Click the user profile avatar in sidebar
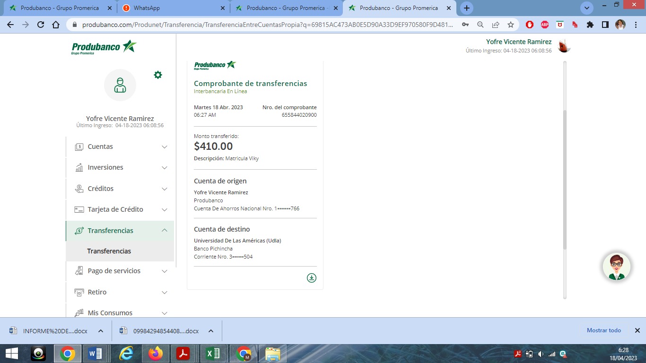This screenshot has height=363, width=646. [x=120, y=85]
